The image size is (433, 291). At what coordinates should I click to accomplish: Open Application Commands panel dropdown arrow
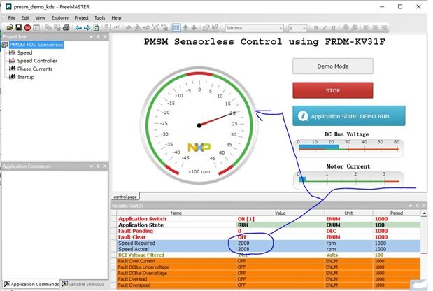pos(91,166)
